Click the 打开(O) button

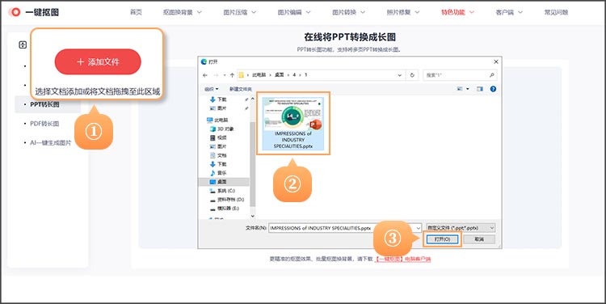coord(442,239)
